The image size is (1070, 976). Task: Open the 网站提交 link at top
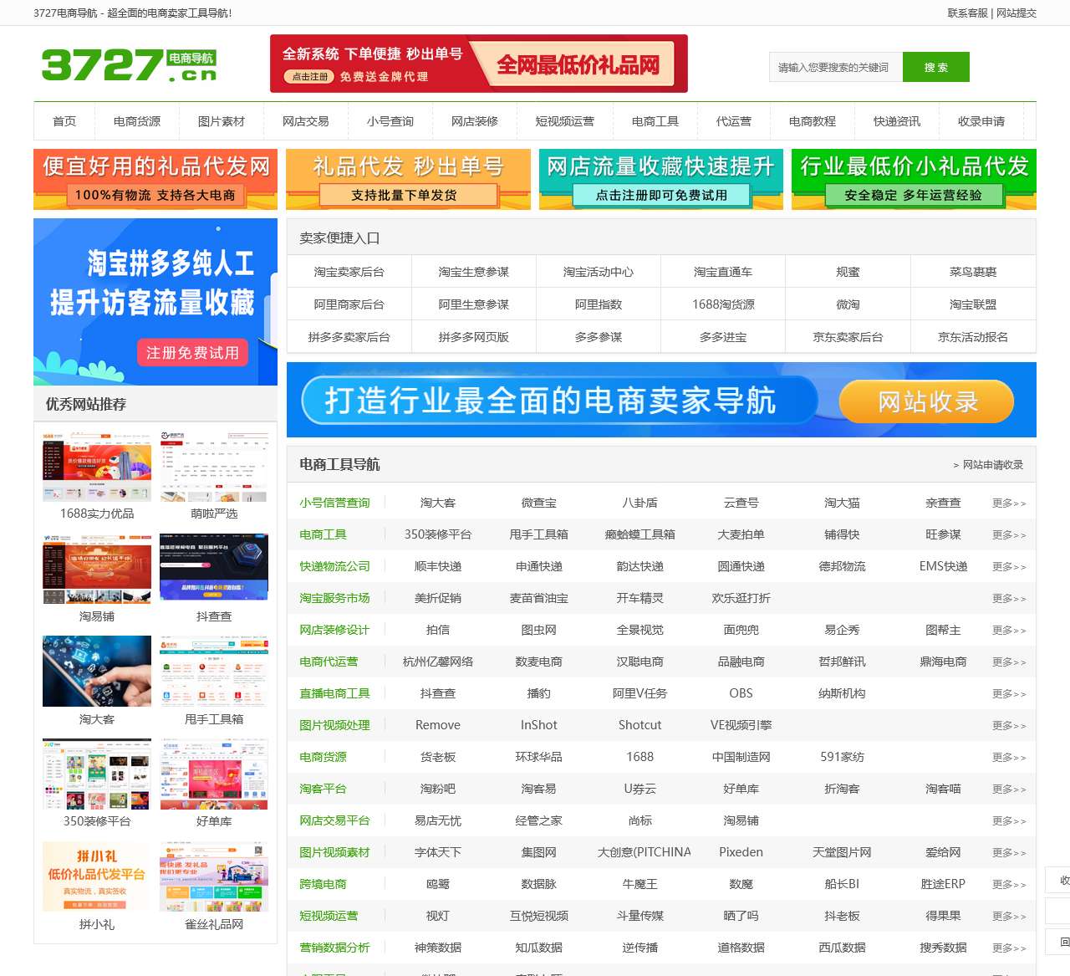pos(1016,13)
